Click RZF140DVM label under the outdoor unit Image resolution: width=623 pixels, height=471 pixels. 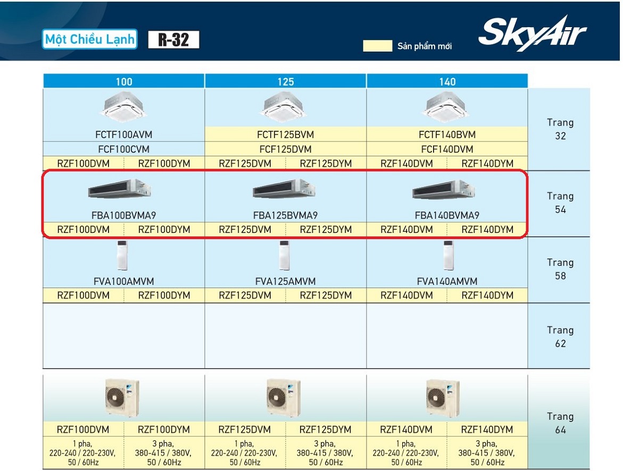tap(406, 430)
